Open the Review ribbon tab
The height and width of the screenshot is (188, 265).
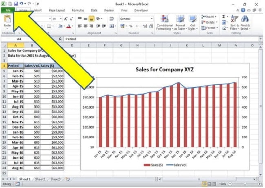tap(109, 10)
